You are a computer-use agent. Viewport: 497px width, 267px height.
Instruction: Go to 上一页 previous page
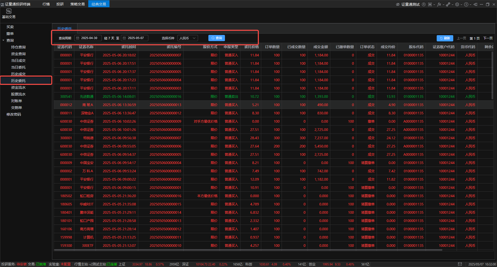pos(461,38)
